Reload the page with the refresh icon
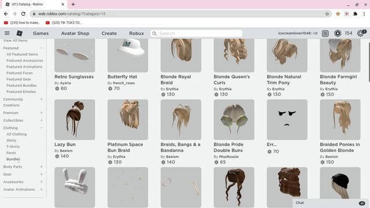The width and height of the screenshot is (370, 208). pos(23,14)
